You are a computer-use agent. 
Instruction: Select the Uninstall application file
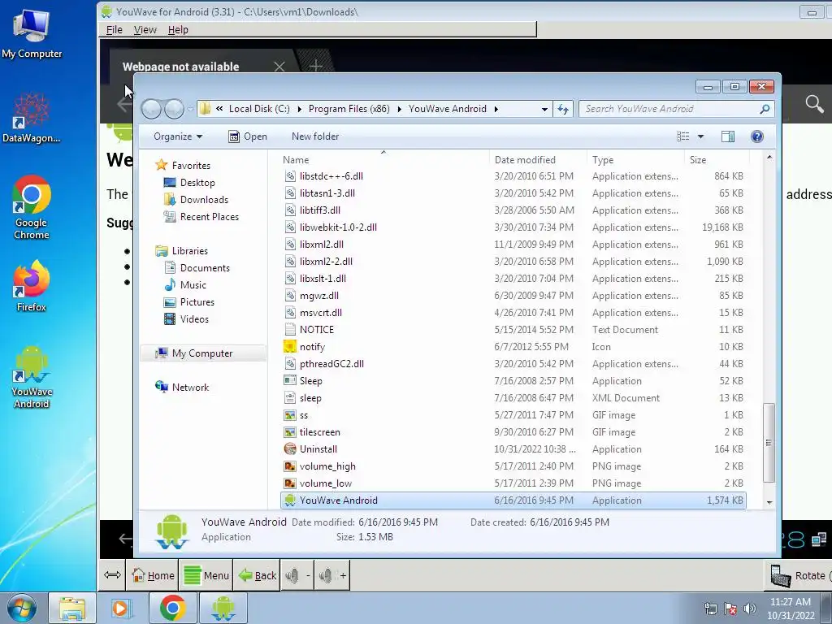coord(513,449)
